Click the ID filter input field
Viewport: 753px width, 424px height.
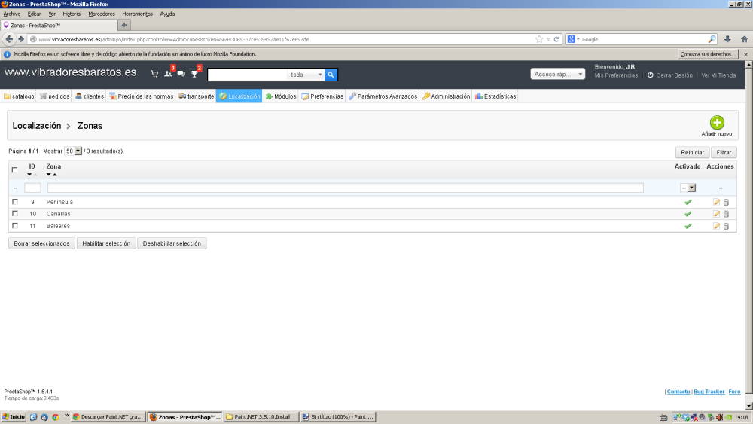(x=32, y=188)
